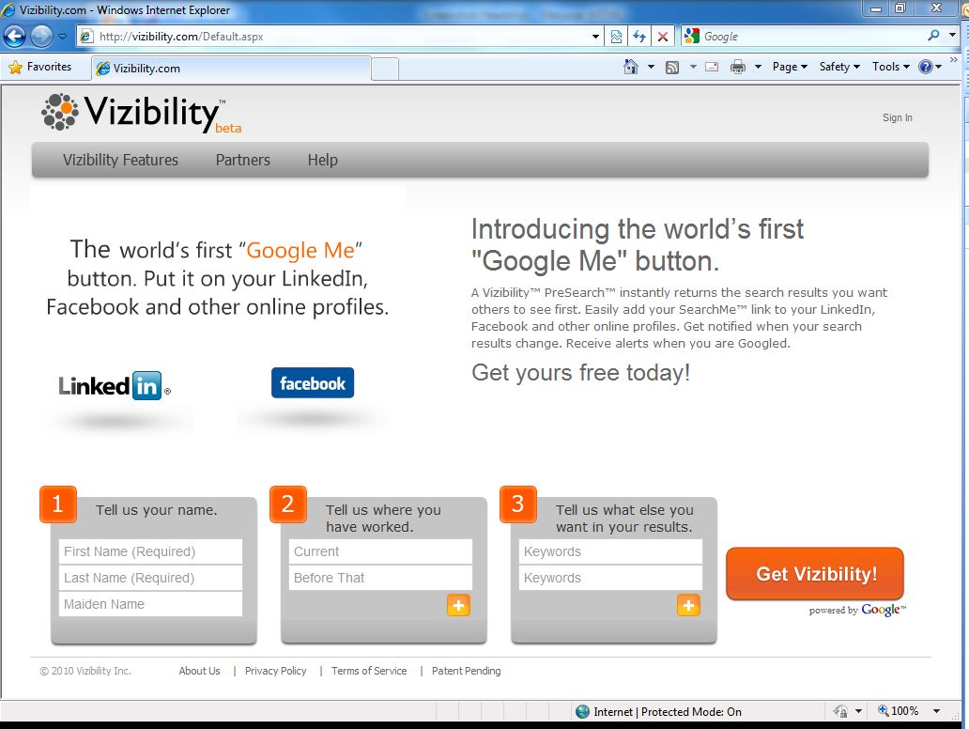Click the Home page icon

pos(630,67)
